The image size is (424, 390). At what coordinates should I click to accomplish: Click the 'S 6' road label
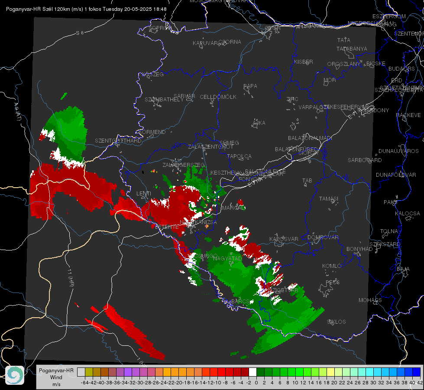[80, 33]
